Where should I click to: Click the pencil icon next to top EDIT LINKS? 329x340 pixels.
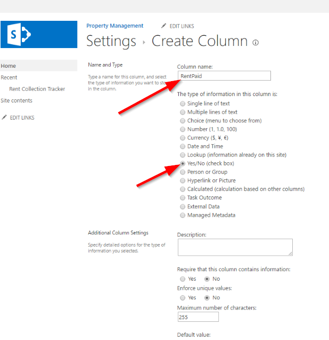pos(164,26)
